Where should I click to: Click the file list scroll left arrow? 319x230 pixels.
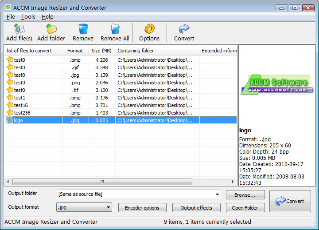pos(8,182)
